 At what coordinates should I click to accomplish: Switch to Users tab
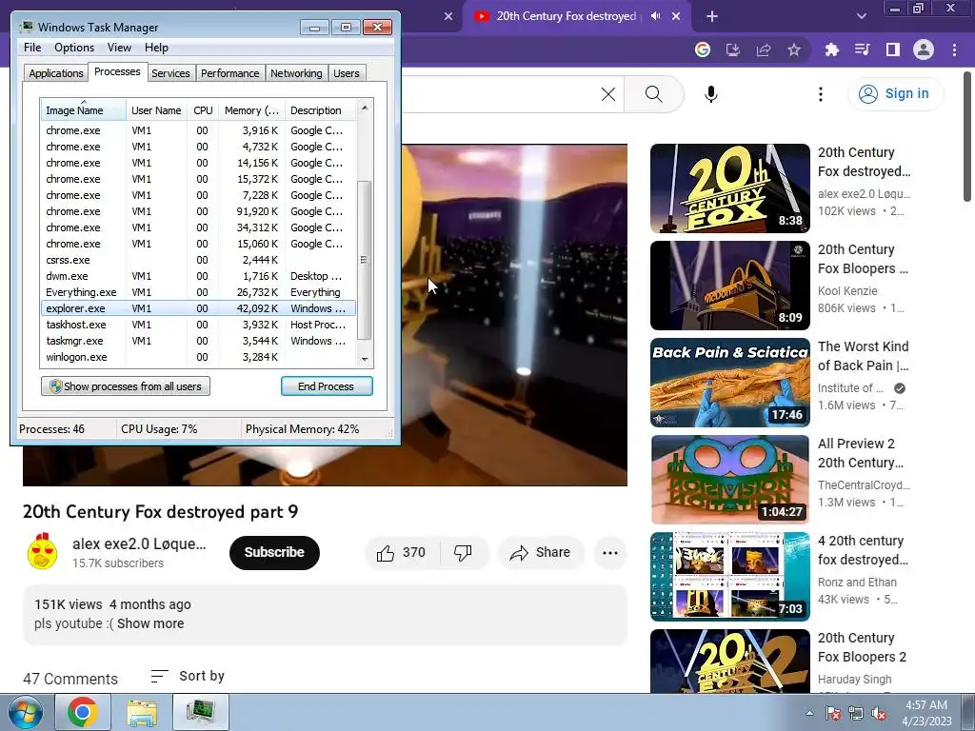(x=346, y=73)
